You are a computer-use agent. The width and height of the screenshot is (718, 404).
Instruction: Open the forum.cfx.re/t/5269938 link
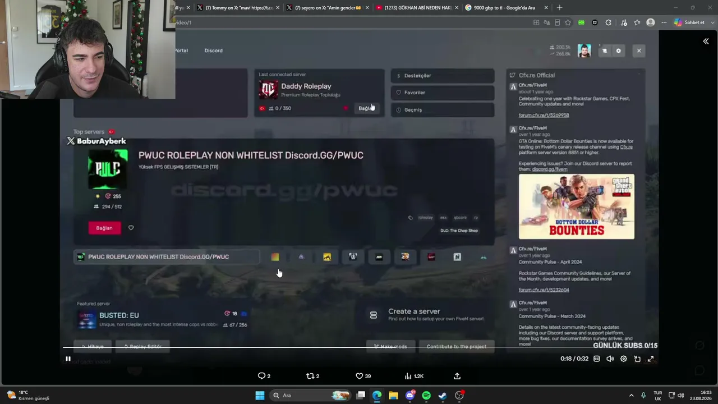point(544,115)
